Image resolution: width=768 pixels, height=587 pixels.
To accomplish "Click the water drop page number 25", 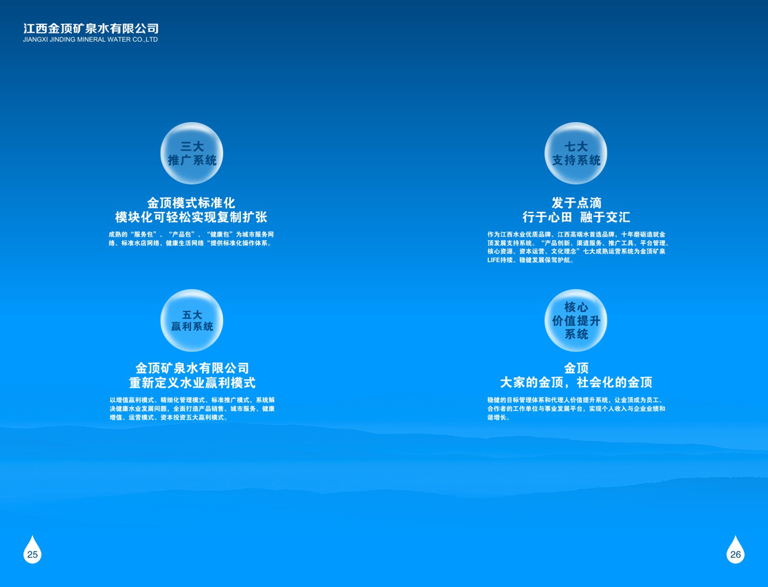I will click(32, 549).
